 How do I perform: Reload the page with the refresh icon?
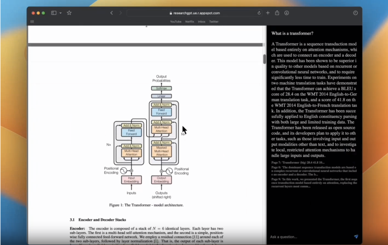pos(259,13)
